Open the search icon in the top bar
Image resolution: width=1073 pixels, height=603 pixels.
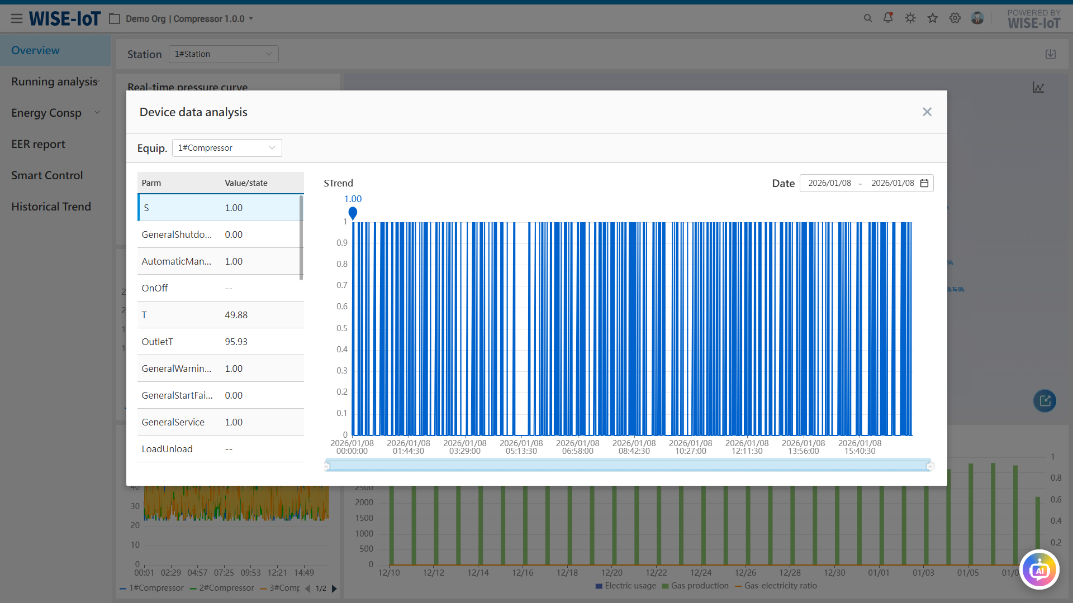867,18
